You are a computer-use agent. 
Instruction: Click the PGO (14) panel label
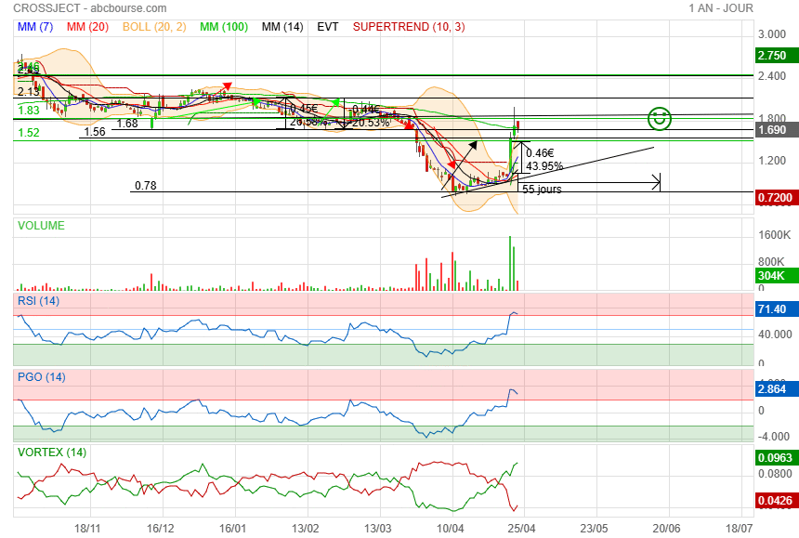[x=42, y=377]
